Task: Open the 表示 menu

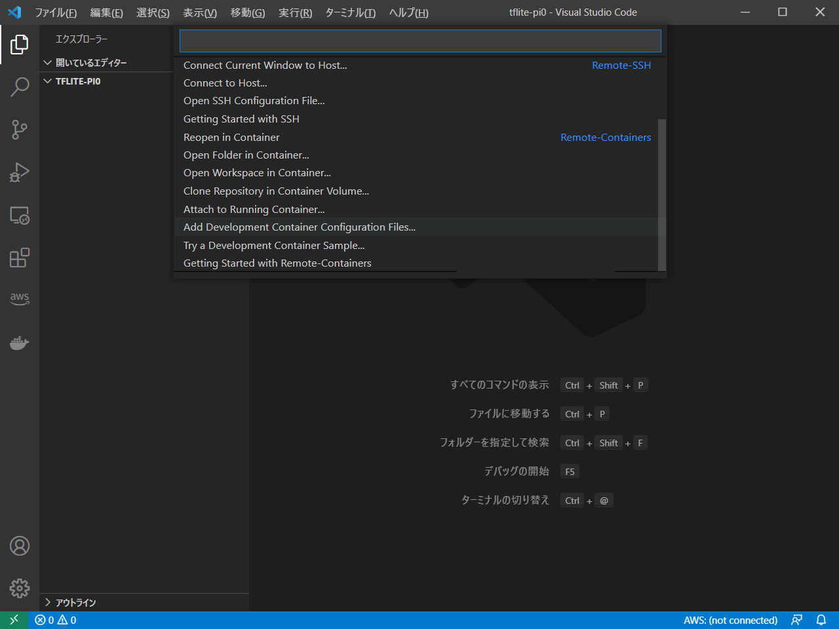Action: point(199,12)
